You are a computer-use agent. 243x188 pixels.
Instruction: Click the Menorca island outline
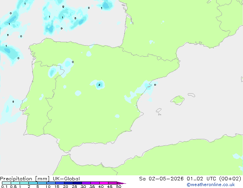click(192, 95)
